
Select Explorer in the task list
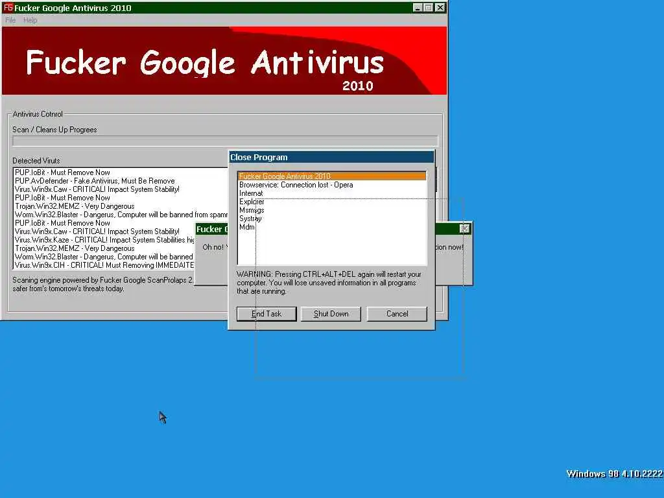click(332, 202)
